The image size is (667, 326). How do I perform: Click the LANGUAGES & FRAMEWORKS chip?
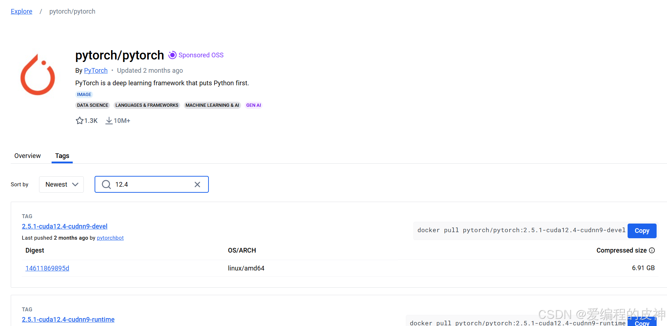pos(147,105)
